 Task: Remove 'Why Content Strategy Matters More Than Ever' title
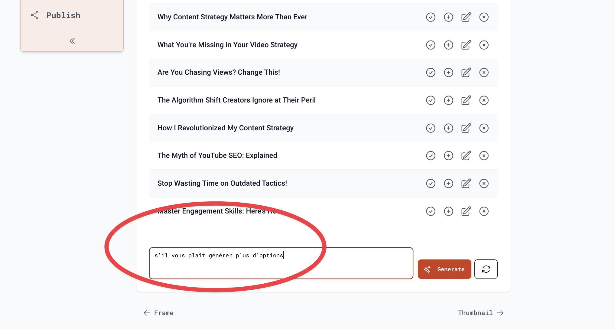tap(484, 17)
